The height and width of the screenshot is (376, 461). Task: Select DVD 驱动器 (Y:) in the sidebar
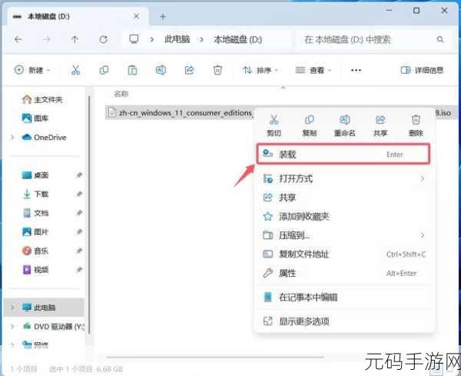(54, 326)
